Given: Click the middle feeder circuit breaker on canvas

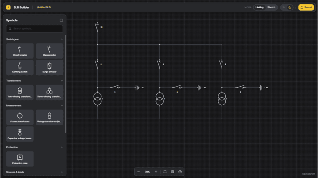Looking at the screenshot, I should (x=160, y=64).
